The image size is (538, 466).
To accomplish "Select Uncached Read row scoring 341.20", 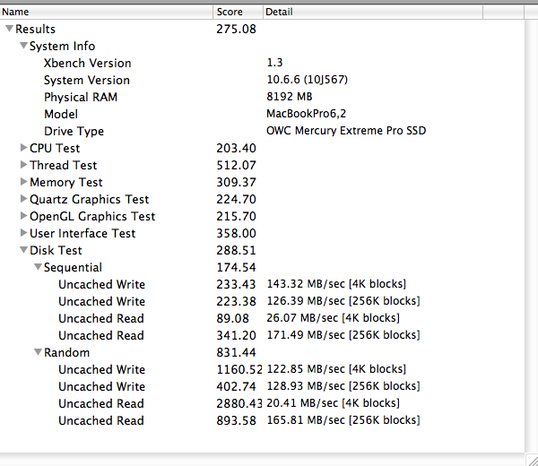I will click(262, 335).
